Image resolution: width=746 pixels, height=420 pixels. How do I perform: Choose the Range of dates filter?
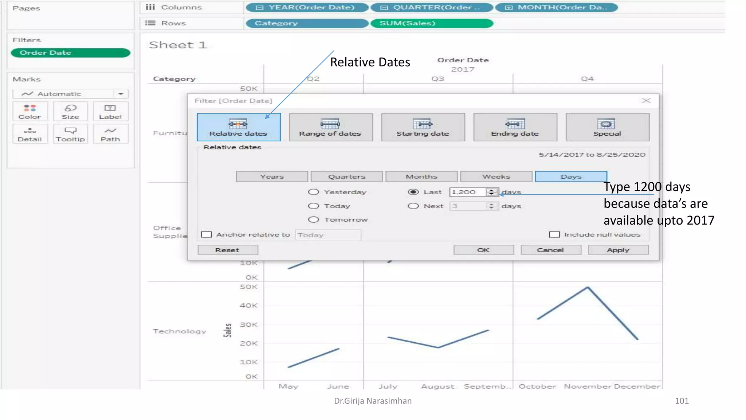point(330,127)
